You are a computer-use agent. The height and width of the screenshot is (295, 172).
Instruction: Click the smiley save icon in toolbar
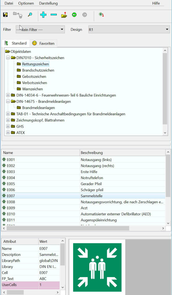click(x=5, y=15)
